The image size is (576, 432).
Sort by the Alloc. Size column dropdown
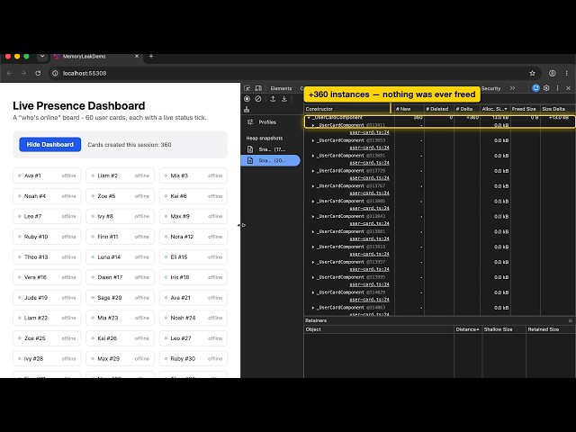[x=495, y=109]
